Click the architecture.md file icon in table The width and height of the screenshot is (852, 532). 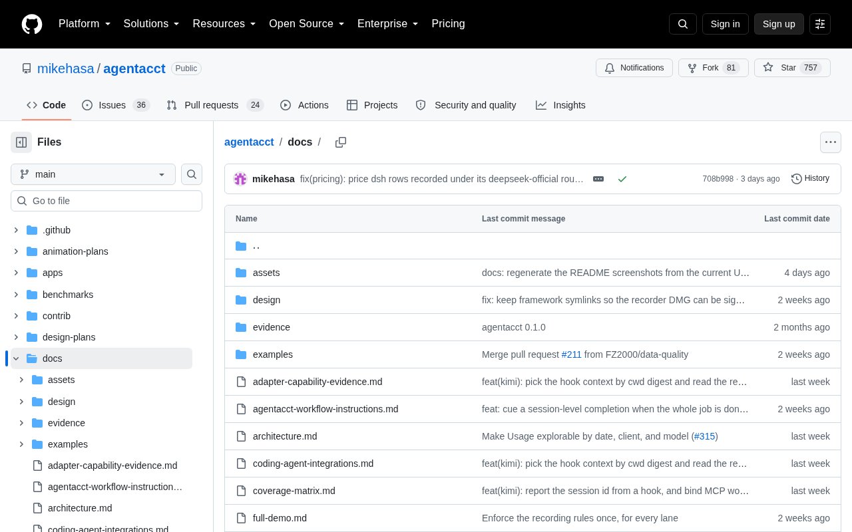point(241,436)
